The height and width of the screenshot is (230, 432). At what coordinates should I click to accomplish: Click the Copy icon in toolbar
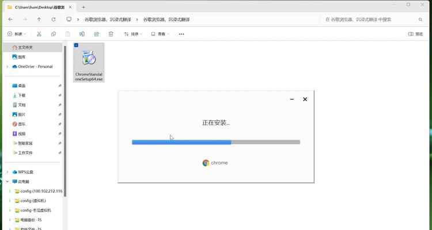coord(53,34)
